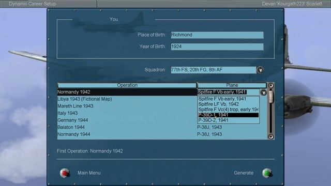Select Libya 1943 (Fictional Map) operation

tap(85, 99)
